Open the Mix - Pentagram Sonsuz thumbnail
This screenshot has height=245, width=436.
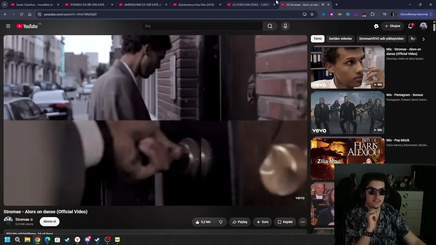[x=347, y=113]
